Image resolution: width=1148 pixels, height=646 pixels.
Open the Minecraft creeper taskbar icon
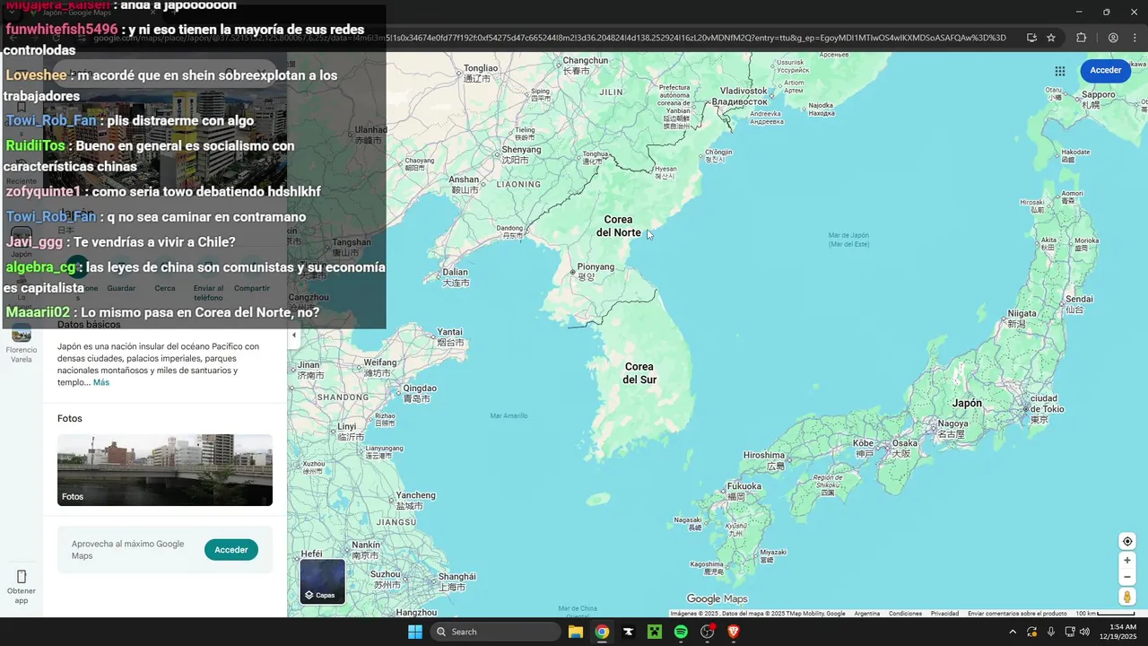coord(655,632)
